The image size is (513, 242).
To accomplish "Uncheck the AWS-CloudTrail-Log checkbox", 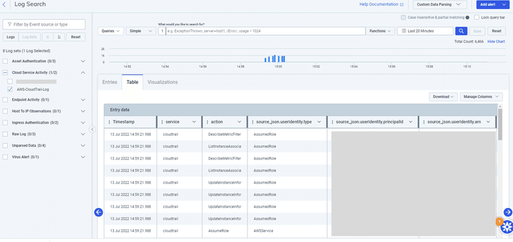I will click(x=10, y=89).
